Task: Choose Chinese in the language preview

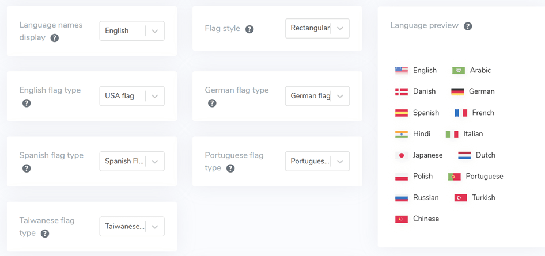Action: pos(426,219)
